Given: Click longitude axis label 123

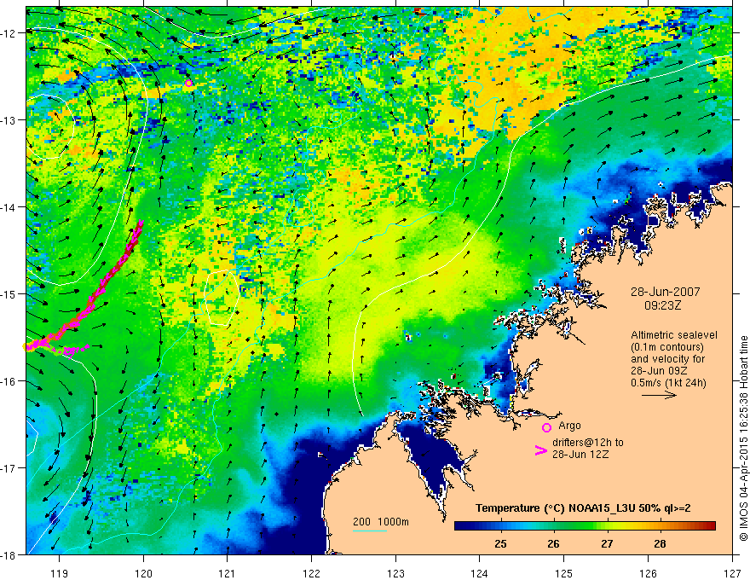Looking at the screenshot, I should [x=395, y=573].
